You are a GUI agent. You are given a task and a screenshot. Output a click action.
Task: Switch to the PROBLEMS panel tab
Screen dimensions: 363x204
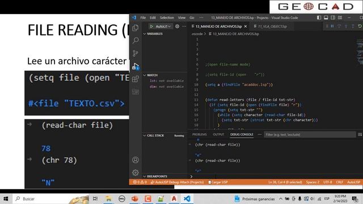click(x=199, y=134)
